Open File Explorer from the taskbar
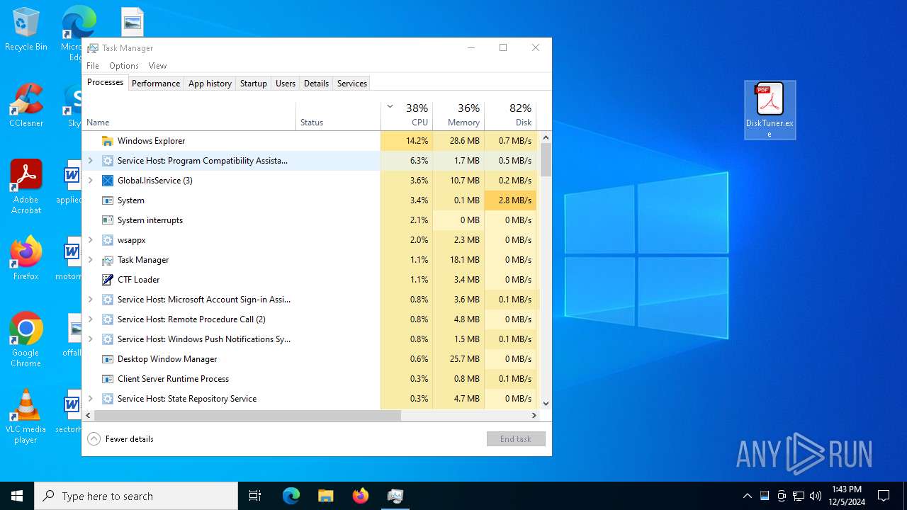Viewport: 907px width, 510px height. tap(325, 496)
